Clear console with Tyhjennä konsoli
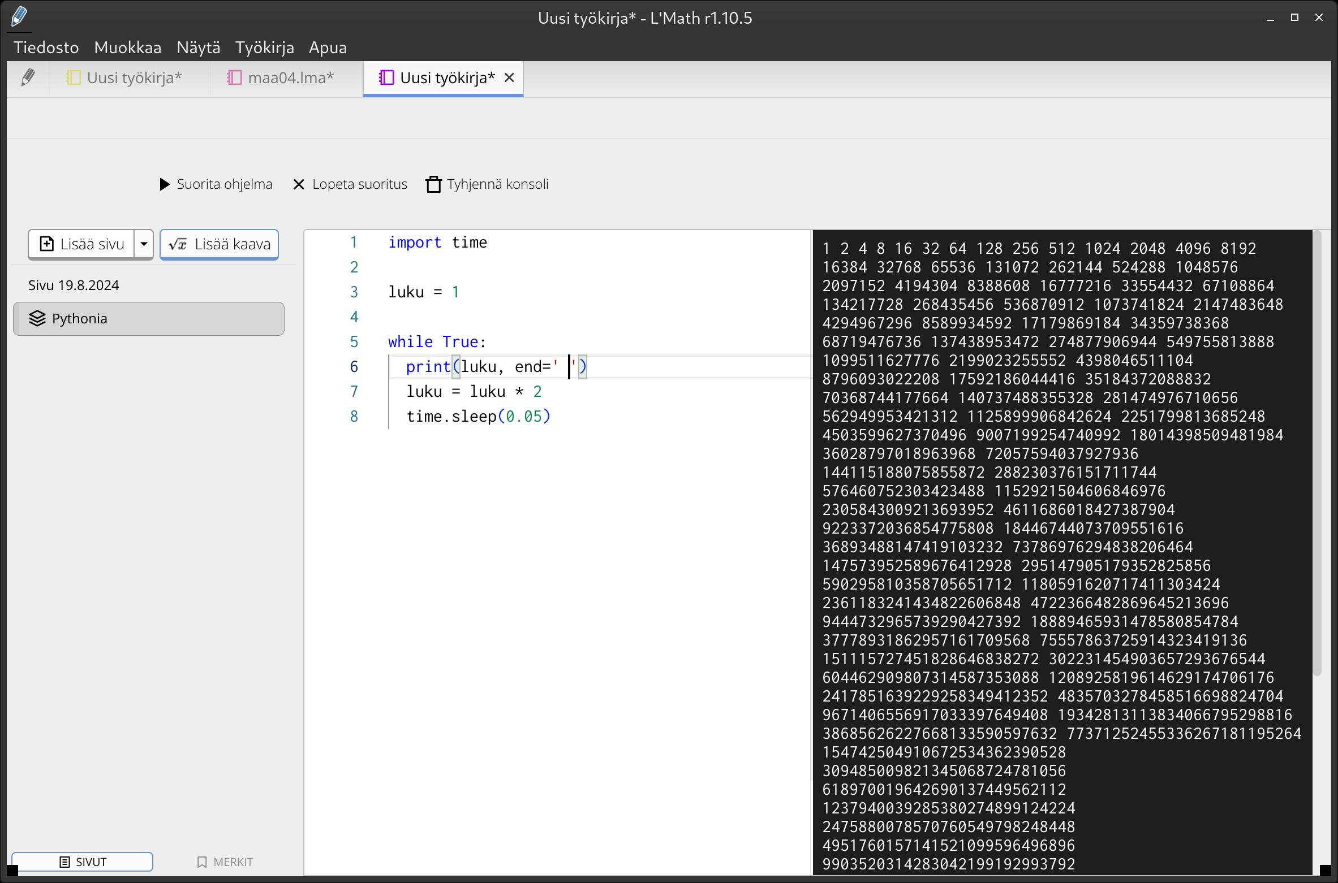This screenshot has width=1338, height=883. [x=487, y=184]
